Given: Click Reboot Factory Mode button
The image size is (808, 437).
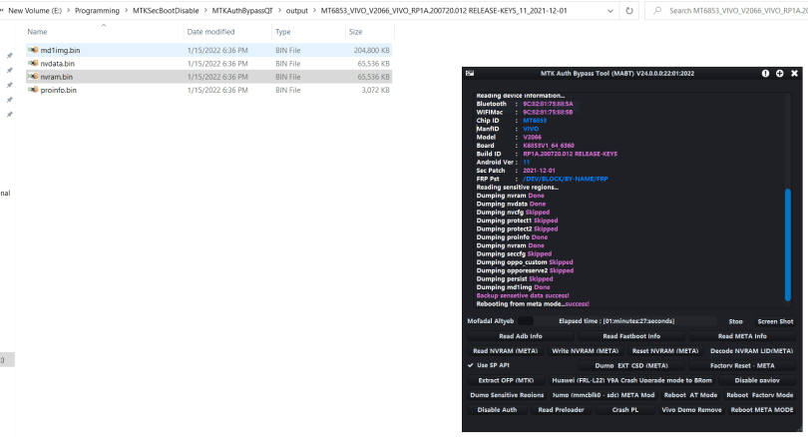Looking at the screenshot, I should (759, 395).
